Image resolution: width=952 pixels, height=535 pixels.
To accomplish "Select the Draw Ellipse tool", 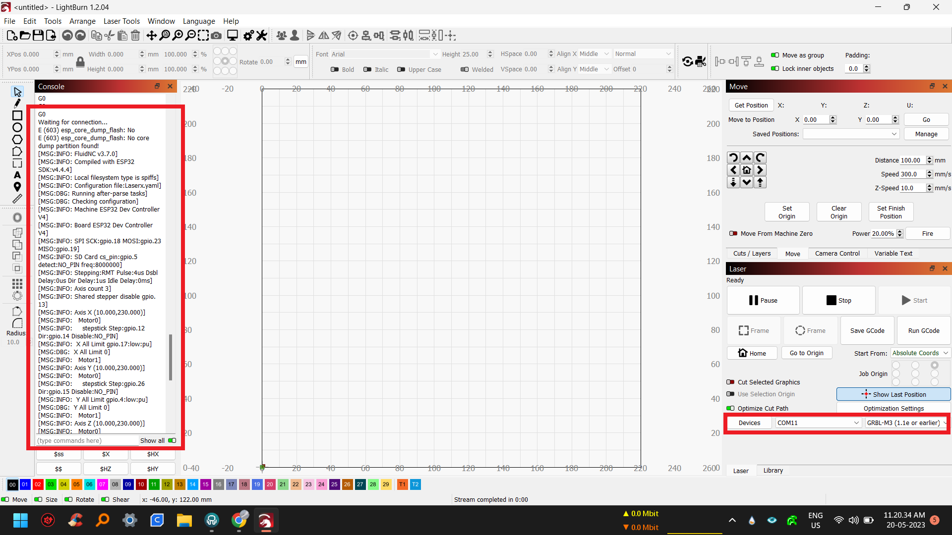I will (x=17, y=128).
